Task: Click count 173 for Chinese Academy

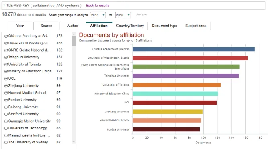Action: [x=59, y=36]
